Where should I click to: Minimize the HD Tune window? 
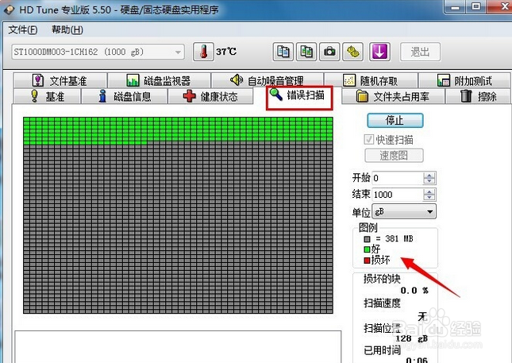(455, 7)
